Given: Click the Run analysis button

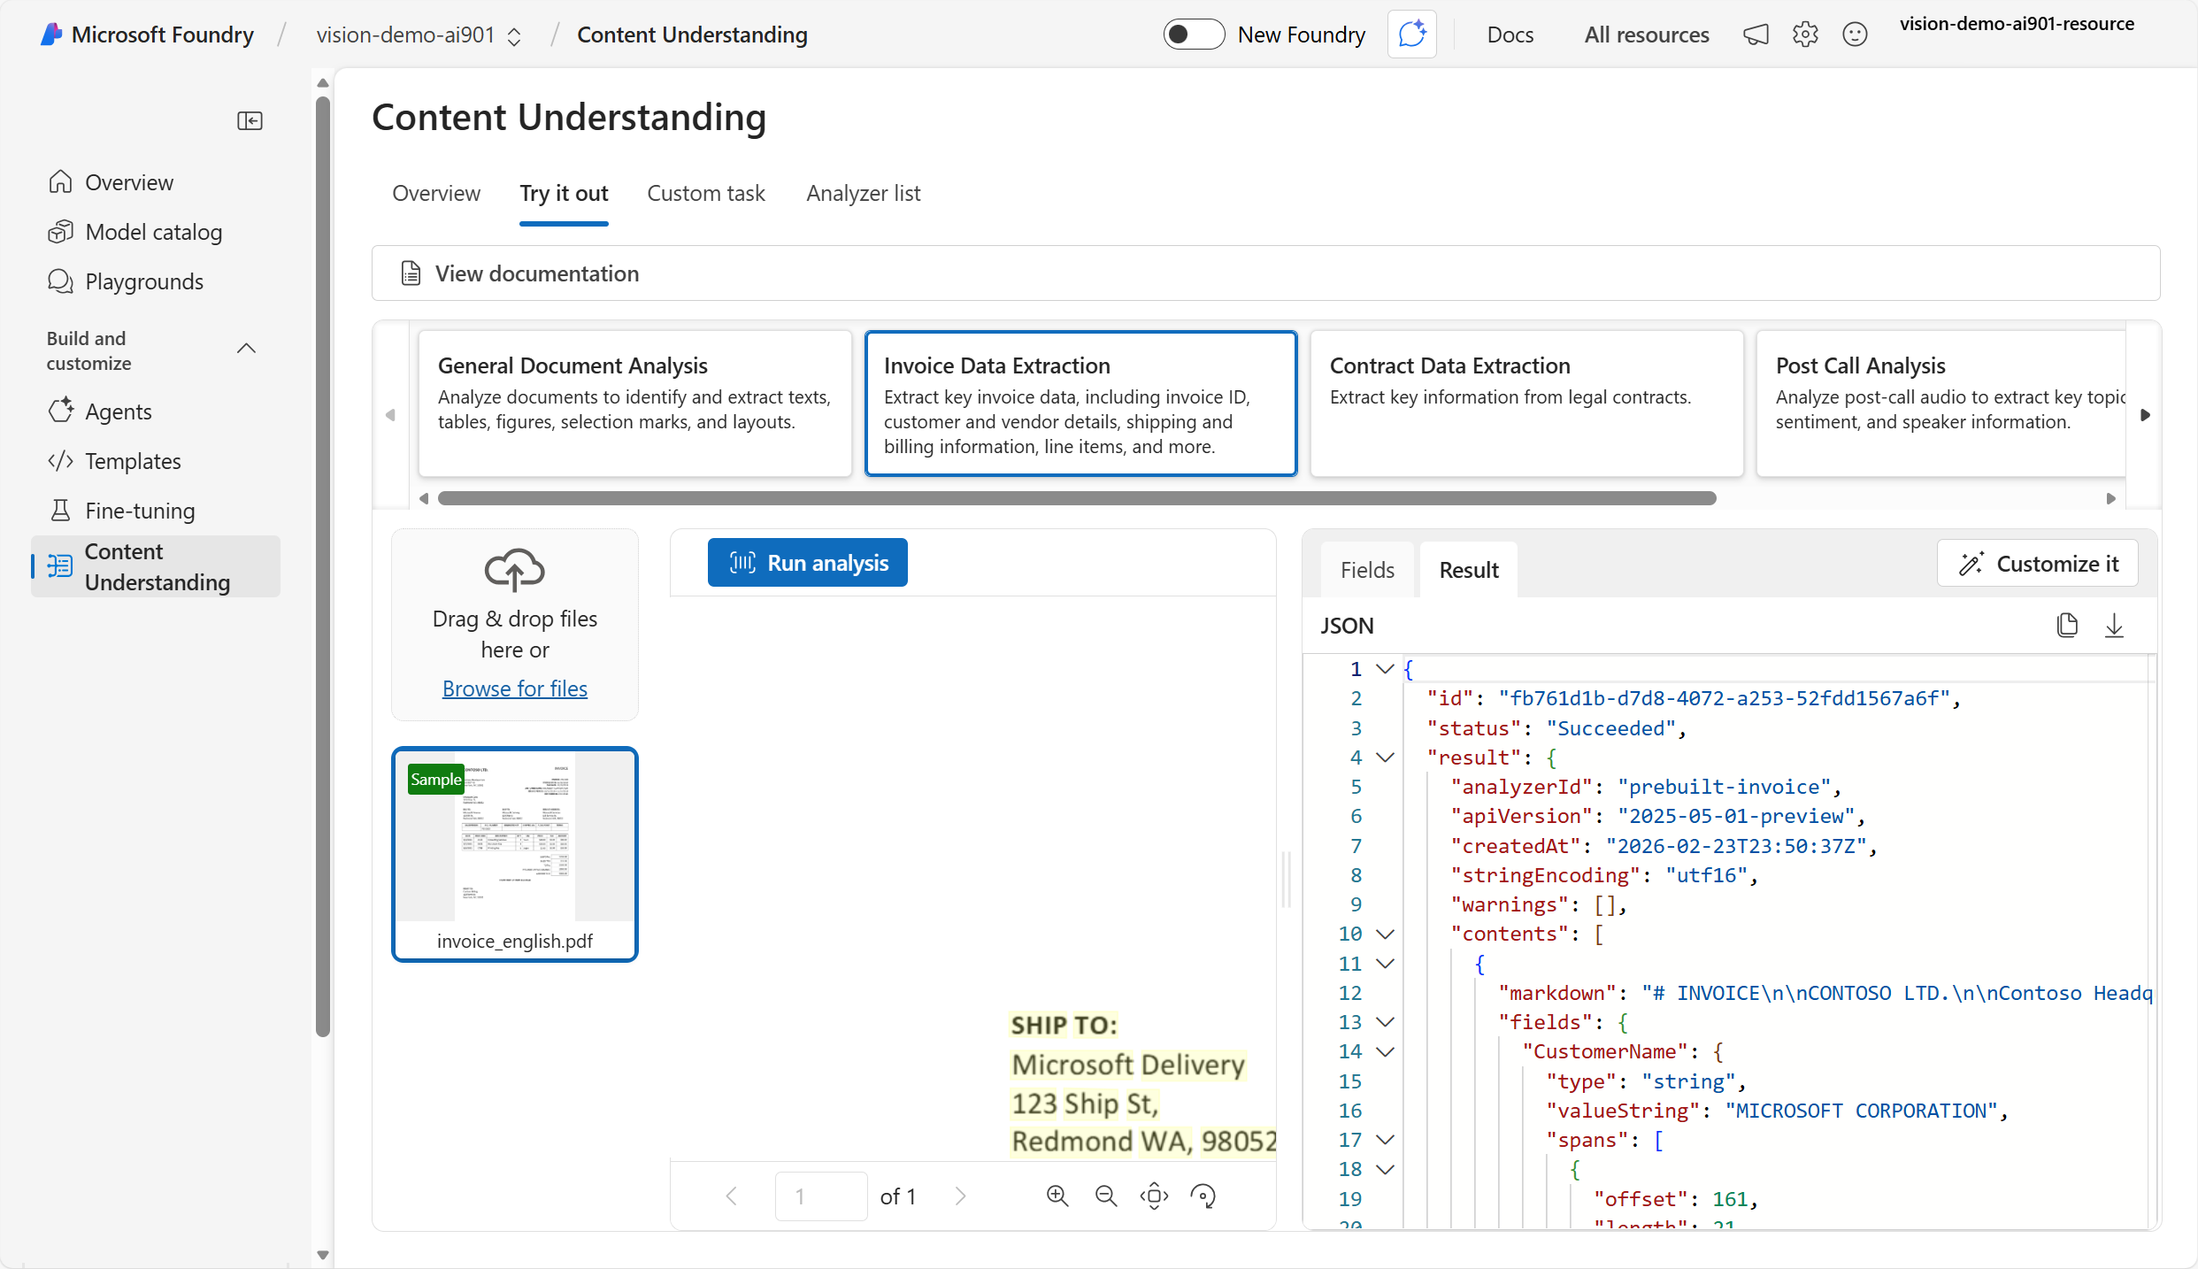Looking at the screenshot, I should click(x=807, y=563).
